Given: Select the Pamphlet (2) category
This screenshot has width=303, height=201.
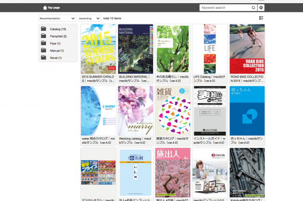Looking at the screenshot, I should coord(59,36).
